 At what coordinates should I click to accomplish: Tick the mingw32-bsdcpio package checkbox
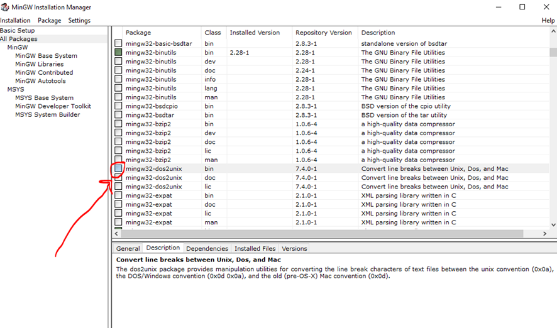point(118,106)
